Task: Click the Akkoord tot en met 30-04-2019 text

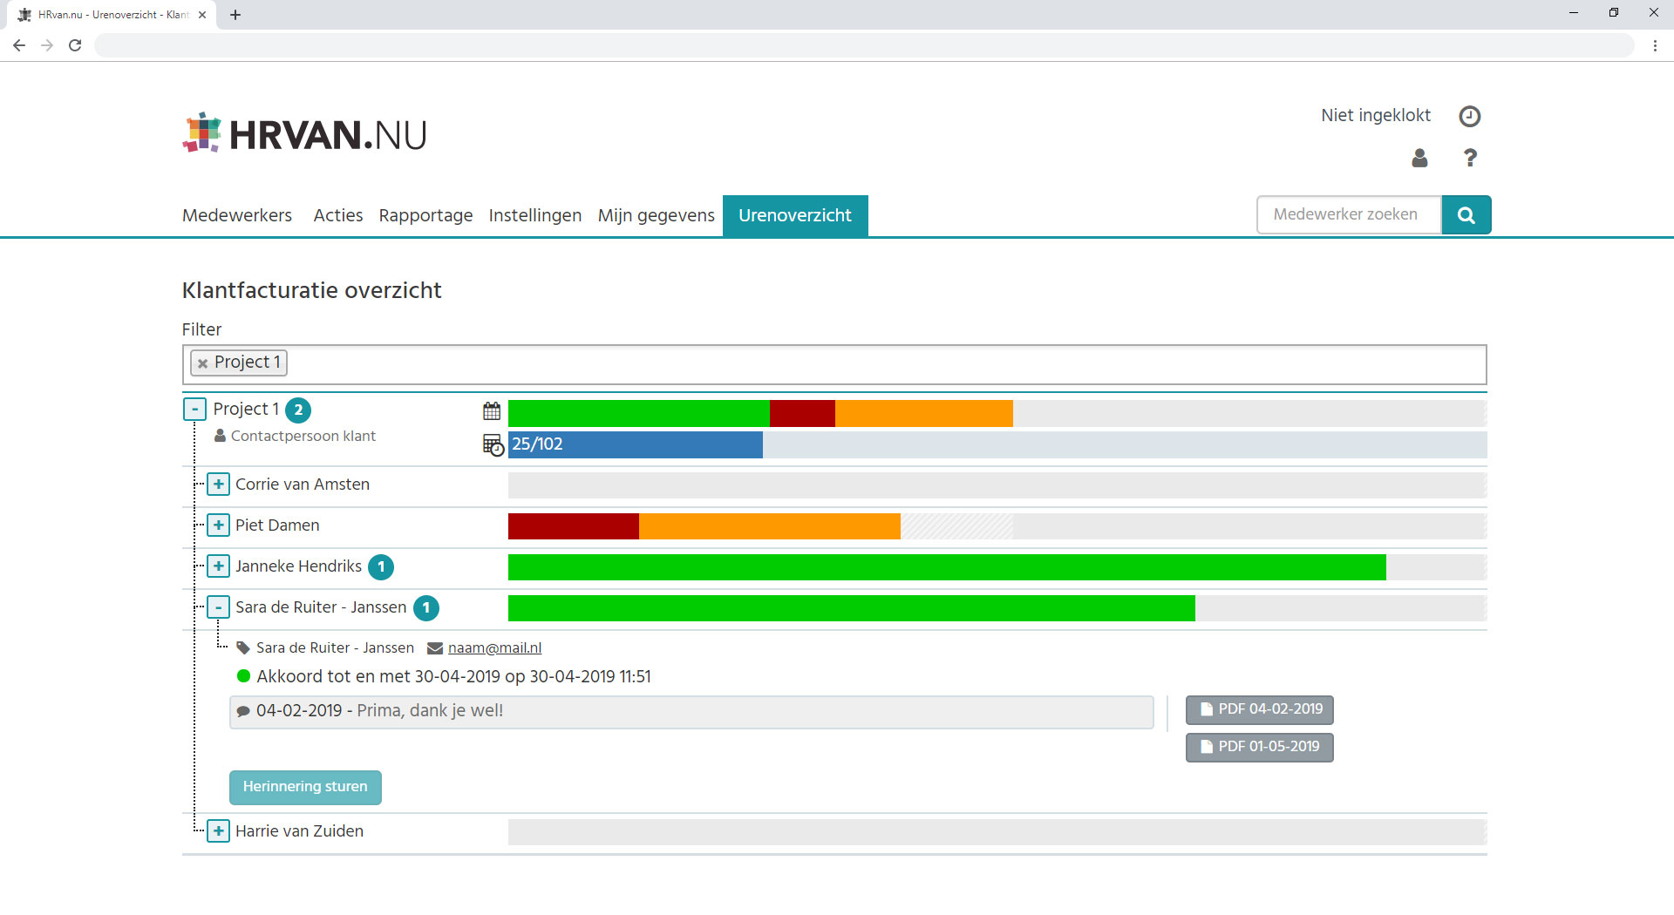Action: coord(453,677)
